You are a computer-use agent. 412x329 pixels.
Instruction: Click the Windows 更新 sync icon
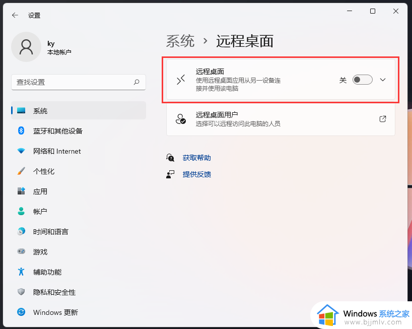(21, 312)
